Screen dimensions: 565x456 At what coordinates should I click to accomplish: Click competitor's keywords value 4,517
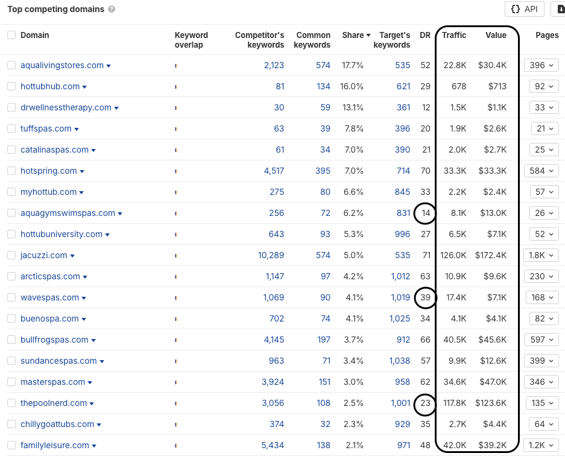click(274, 171)
